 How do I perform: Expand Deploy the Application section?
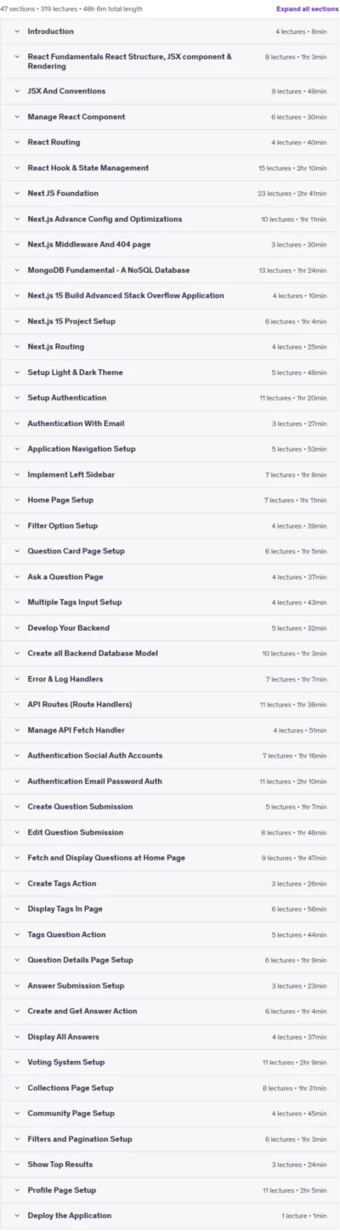[x=170, y=1216]
